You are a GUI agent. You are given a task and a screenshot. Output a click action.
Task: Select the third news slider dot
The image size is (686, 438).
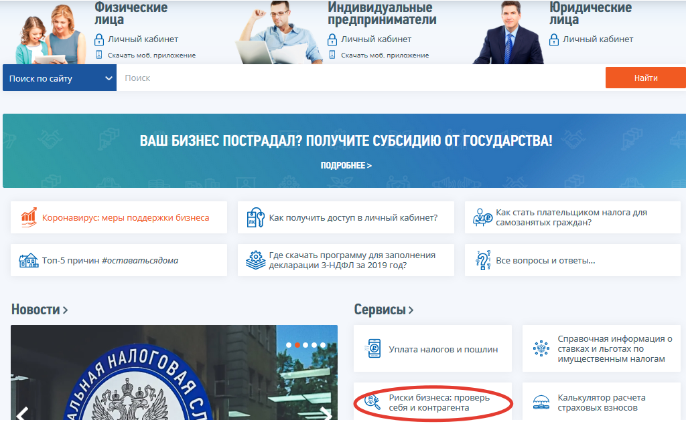pos(305,345)
